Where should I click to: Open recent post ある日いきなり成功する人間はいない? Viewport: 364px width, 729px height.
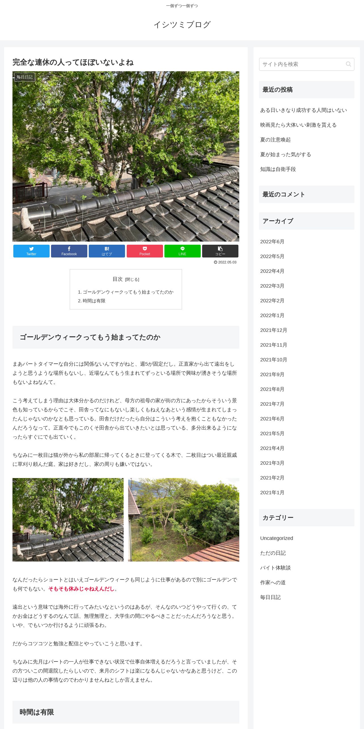click(304, 110)
